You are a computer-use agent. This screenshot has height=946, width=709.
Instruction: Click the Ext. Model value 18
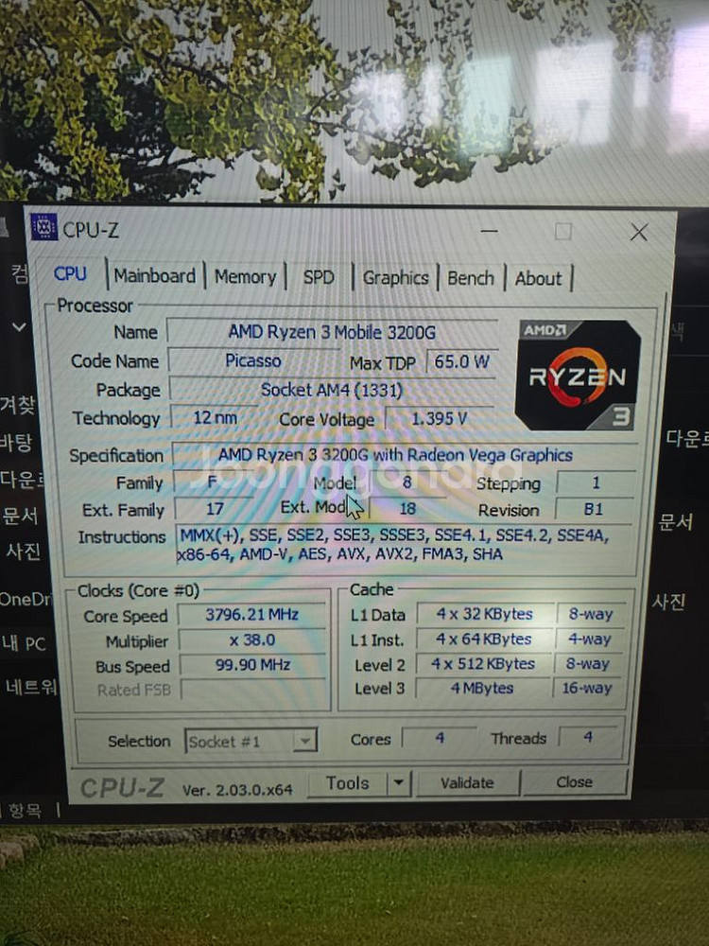(x=408, y=509)
